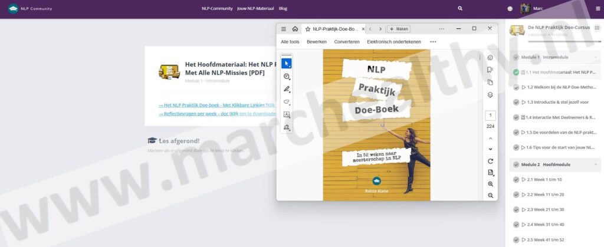This screenshot has width=604, height=247.
Task: Show more tools ellipsis in Acrobat menu row
Action: pos(433,41)
